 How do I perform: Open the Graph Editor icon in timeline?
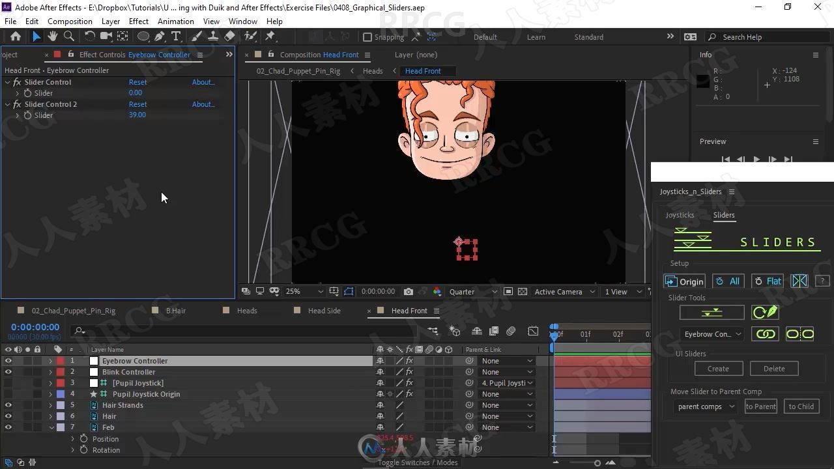[533, 332]
